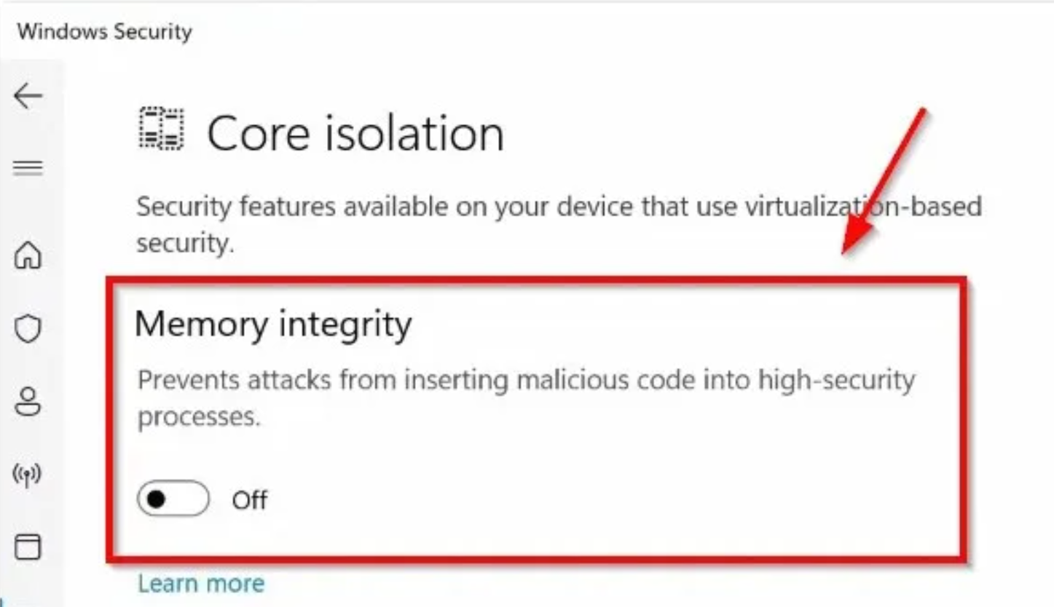The height and width of the screenshot is (607, 1054).
Task: Open Virus & threat protection shield icon
Action: click(28, 329)
